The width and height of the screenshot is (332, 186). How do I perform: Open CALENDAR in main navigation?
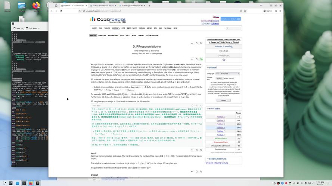pyautogui.click(x=167, y=28)
